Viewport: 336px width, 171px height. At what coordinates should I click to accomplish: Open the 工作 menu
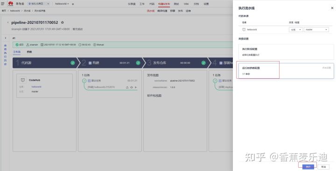[x=142, y=4]
